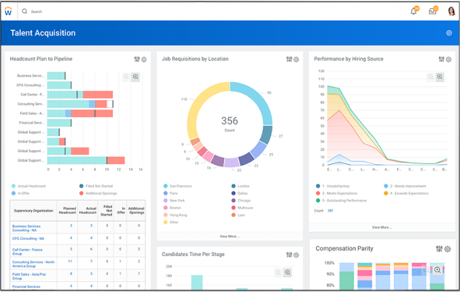
Task: Open the notifications bell icon
Action: pyautogui.click(x=414, y=11)
